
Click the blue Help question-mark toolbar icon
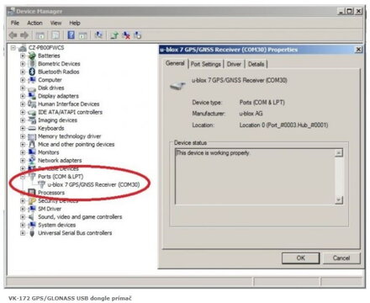pos(71,35)
